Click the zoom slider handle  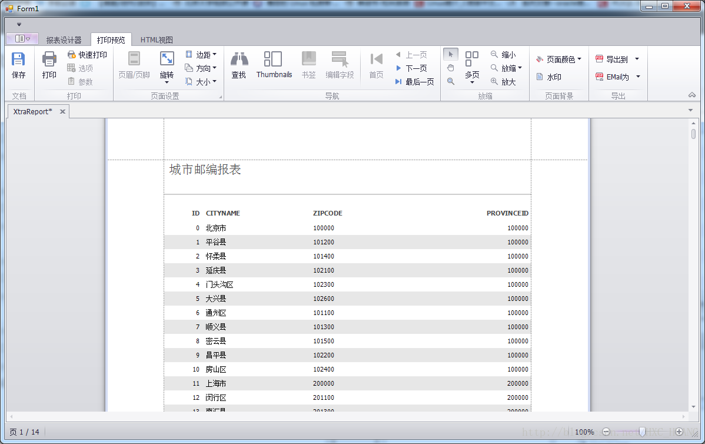(642, 432)
